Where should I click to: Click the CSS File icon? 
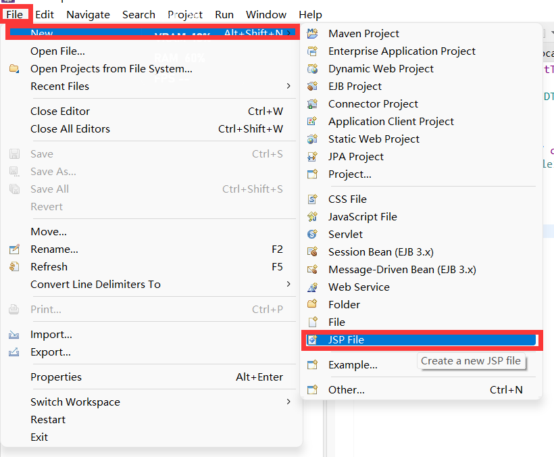pyautogui.click(x=312, y=199)
